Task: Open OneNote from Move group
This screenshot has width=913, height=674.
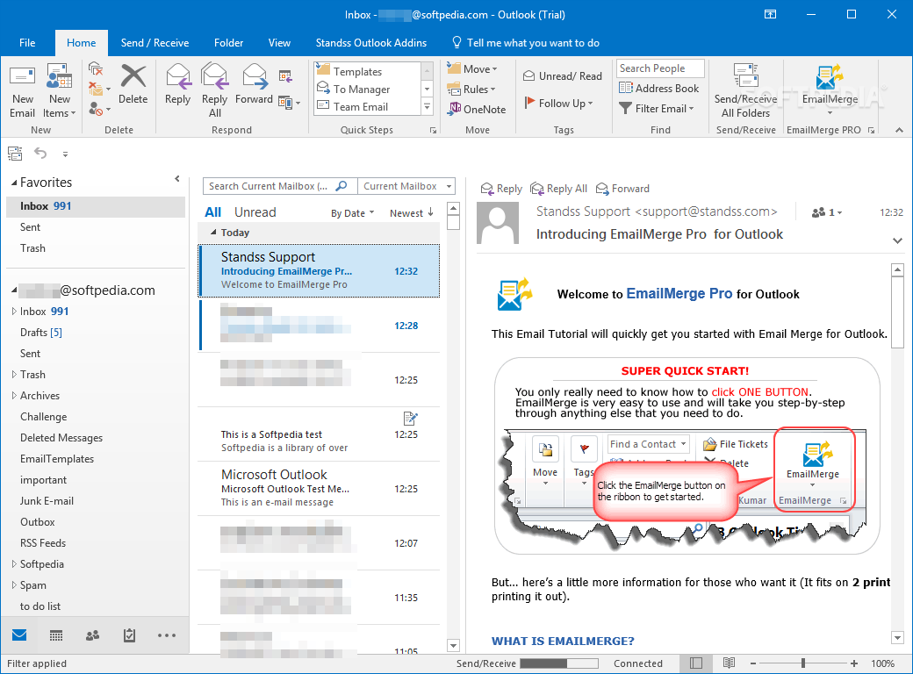Action: 477,109
